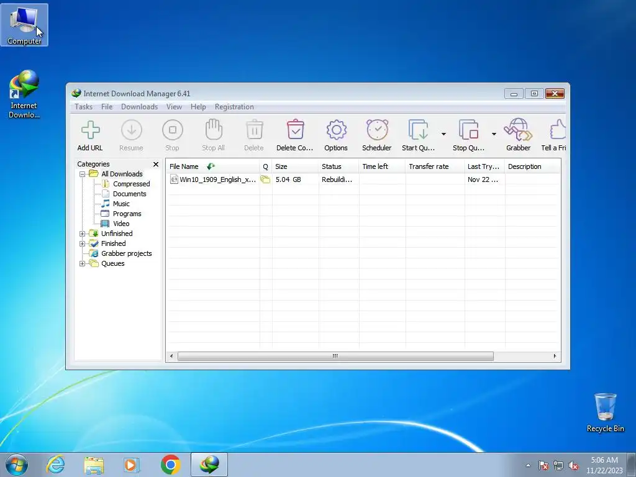Expand the Unfinished tree node

[83, 234]
